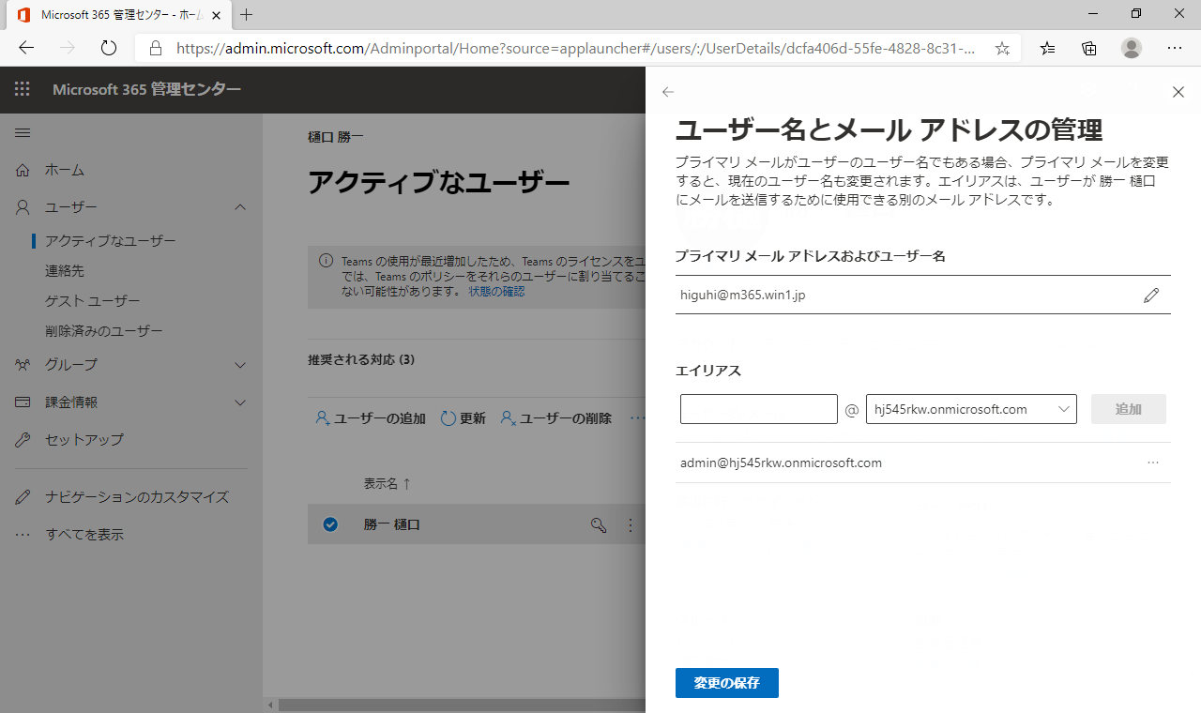
Task: Click the higuhi@m365.win1.jp primary email text
Action: point(743,295)
